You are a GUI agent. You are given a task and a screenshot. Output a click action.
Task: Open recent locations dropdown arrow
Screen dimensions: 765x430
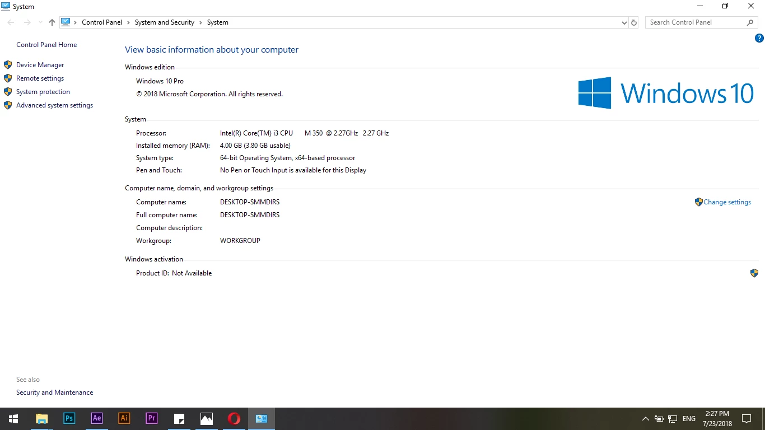tap(40, 23)
